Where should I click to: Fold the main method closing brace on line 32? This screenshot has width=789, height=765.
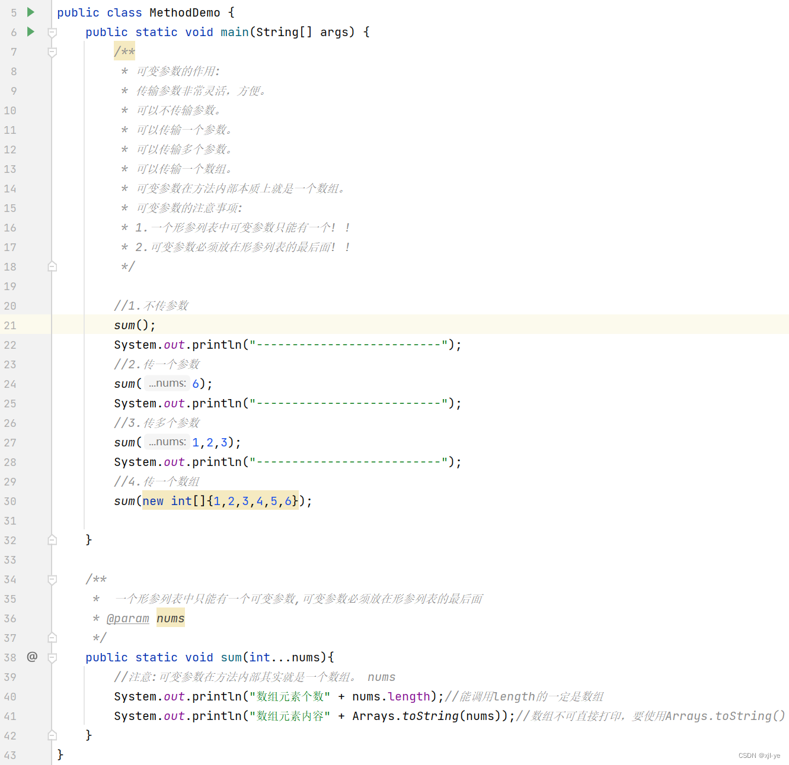pyautogui.click(x=52, y=540)
